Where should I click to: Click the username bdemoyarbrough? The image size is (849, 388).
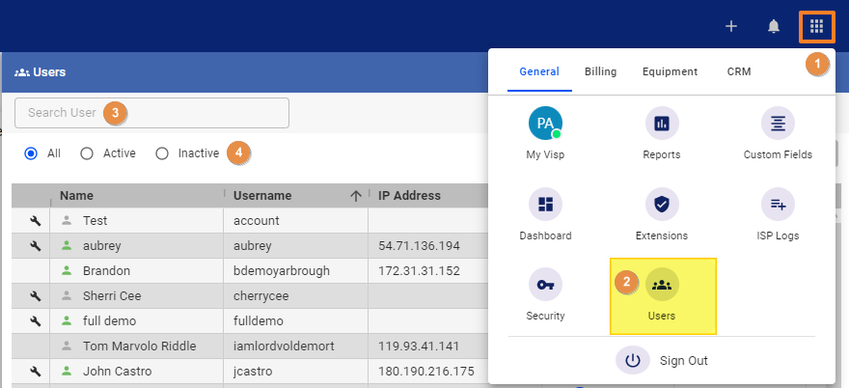pyautogui.click(x=282, y=271)
